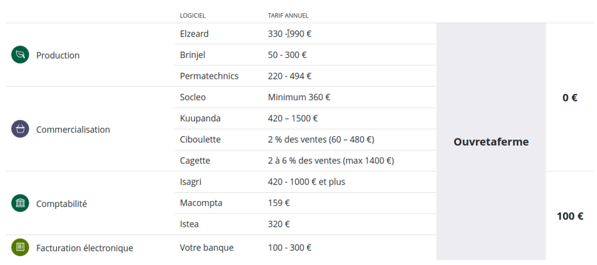Click the Ouvretaferme column heading
The image size is (597, 265).
(x=491, y=142)
